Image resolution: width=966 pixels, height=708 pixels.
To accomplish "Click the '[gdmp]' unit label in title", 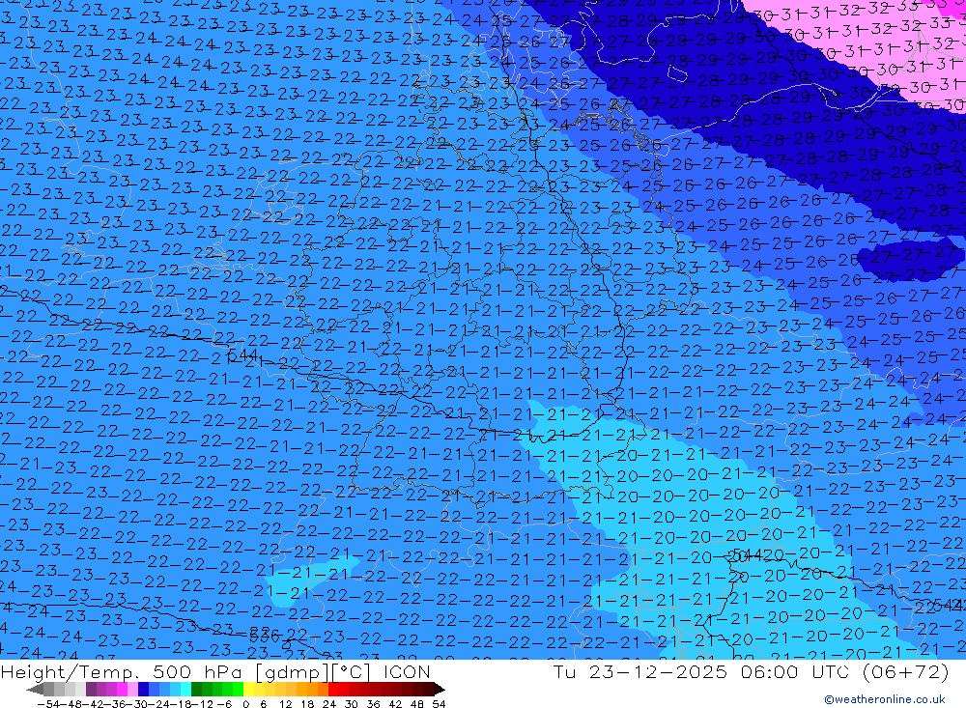I will coord(292,673).
